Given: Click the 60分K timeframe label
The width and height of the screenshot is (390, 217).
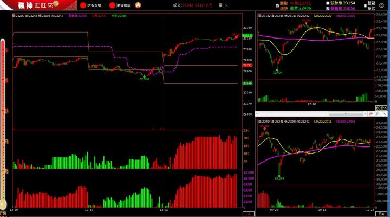Looking at the screenshot, I should tap(382, 108).
